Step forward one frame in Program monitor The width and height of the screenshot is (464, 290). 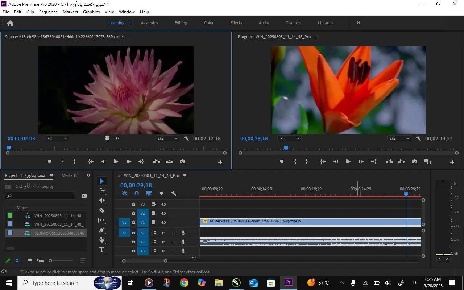point(361,162)
